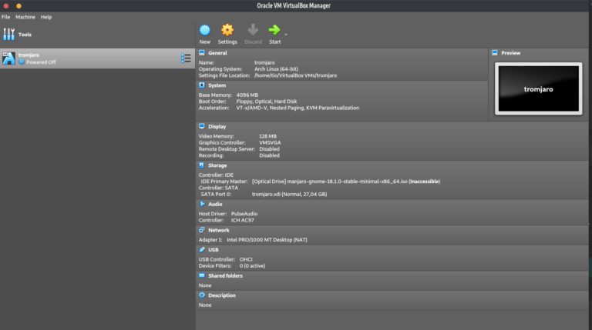
Task: Open Settings gear icon in toolbar
Action: click(227, 30)
